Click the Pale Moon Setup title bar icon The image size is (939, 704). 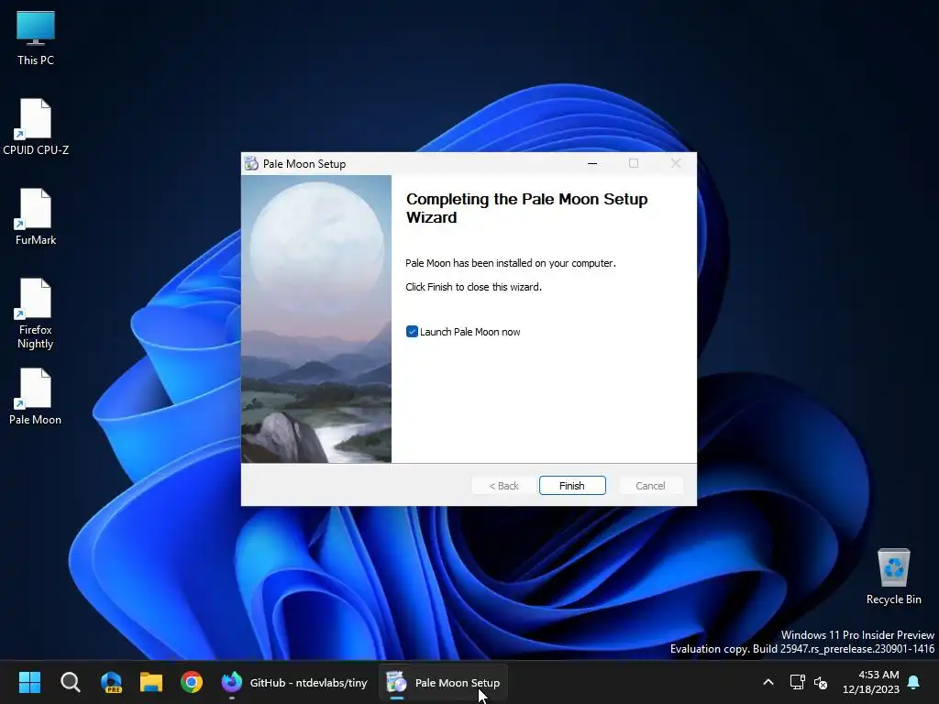[x=251, y=163]
